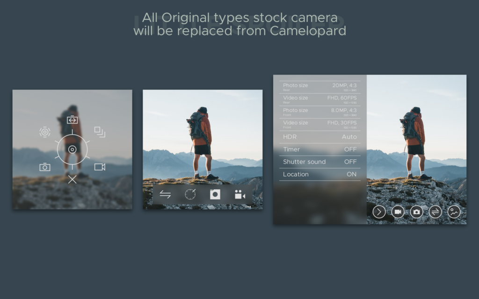
Task: Open the Rear Photo size 20MP setting
Action: tap(320, 87)
